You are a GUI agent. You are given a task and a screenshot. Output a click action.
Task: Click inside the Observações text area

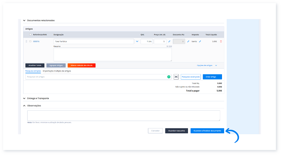[x=124, y=115]
